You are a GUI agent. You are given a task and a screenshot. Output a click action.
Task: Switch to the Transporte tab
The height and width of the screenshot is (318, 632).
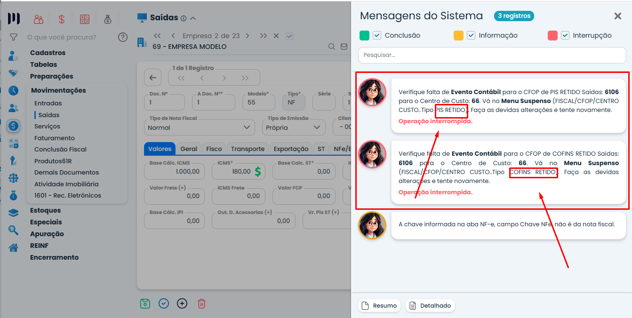point(248,149)
